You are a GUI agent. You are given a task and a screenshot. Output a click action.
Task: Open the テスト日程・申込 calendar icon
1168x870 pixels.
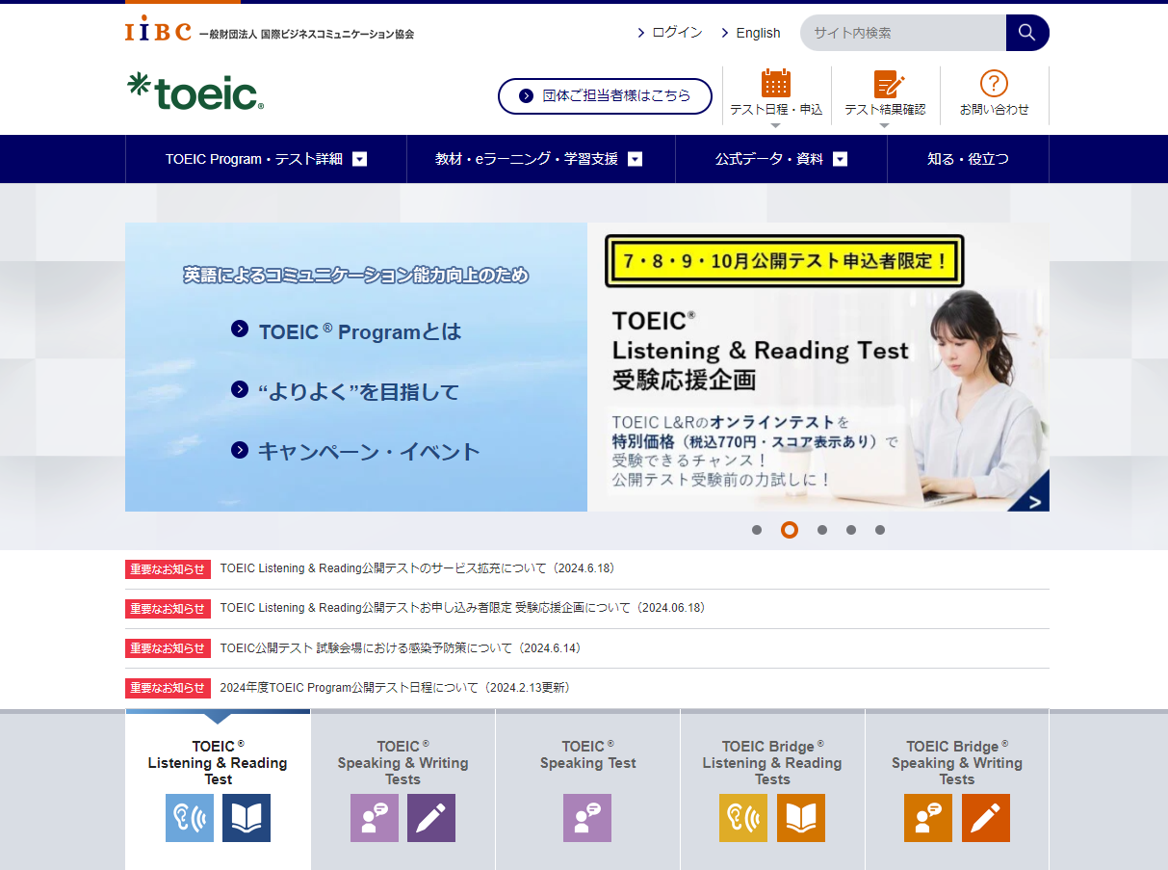[777, 87]
